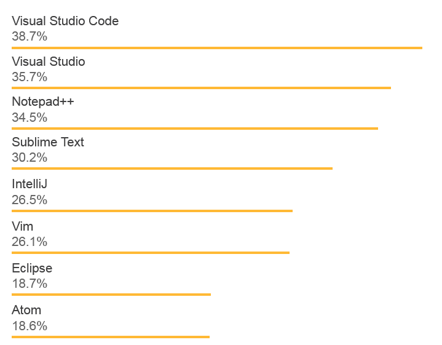Click the 38.7% percentage value
Viewport: 442px width, 345px height.
pyautogui.click(x=30, y=36)
